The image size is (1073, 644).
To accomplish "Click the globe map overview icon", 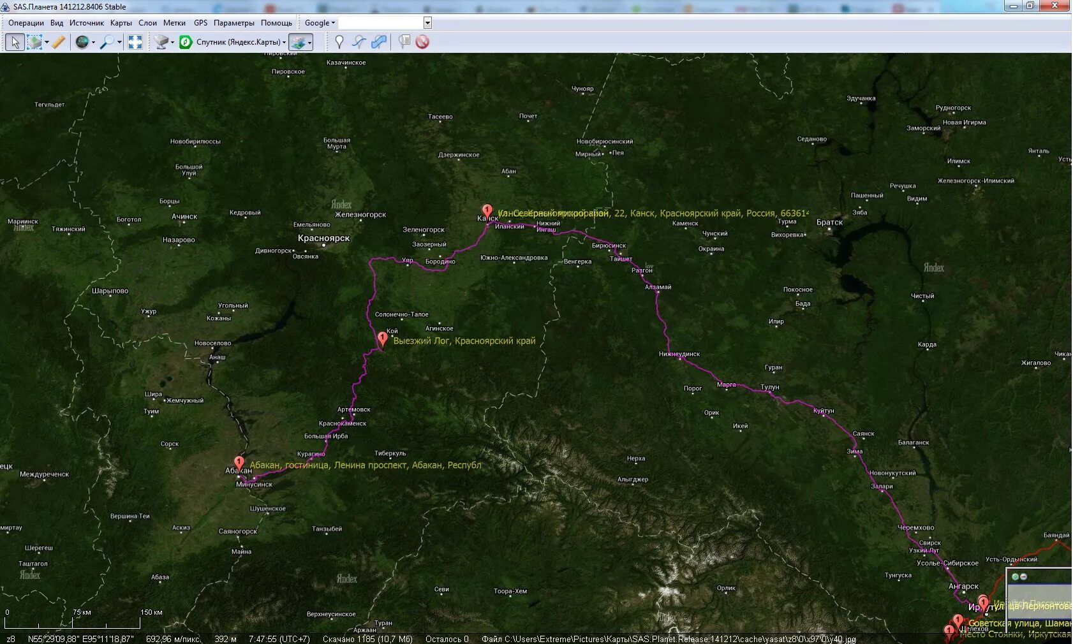I will (82, 42).
